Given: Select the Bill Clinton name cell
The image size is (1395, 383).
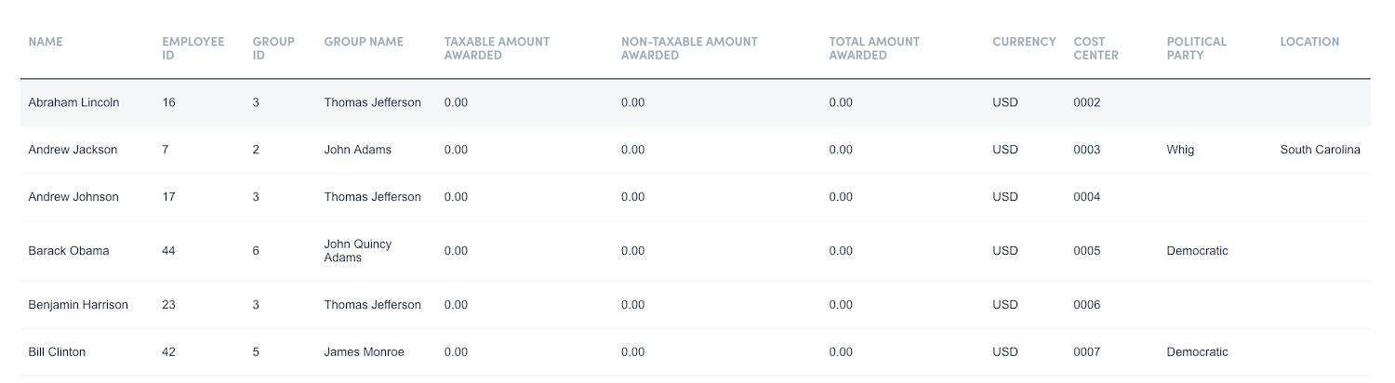Looking at the screenshot, I should click(57, 352).
